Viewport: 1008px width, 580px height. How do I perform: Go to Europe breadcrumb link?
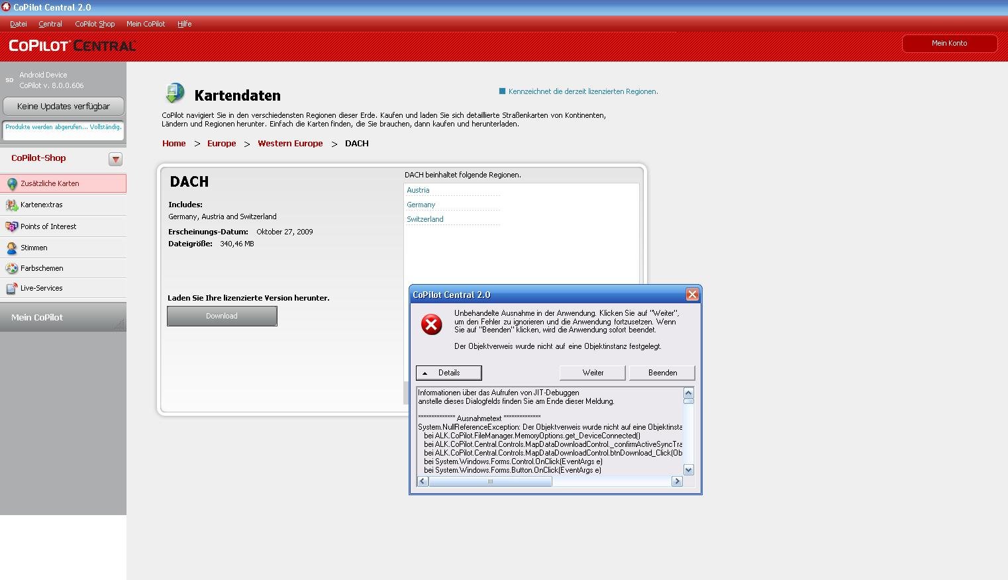221,143
